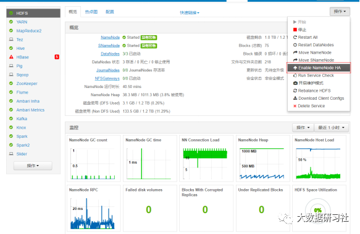
Task: Select Enable NameNode HA menu entry
Action: [x=319, y=68]
